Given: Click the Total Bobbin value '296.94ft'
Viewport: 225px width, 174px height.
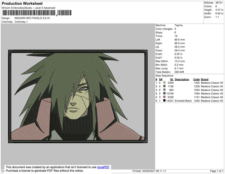Looking at the screenshot, I should [x=179, y=72].
